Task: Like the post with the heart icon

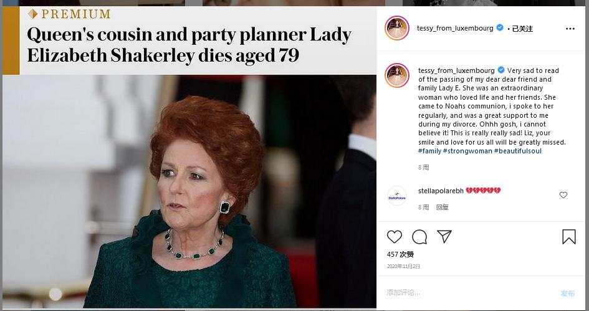Action: point(395,237)
